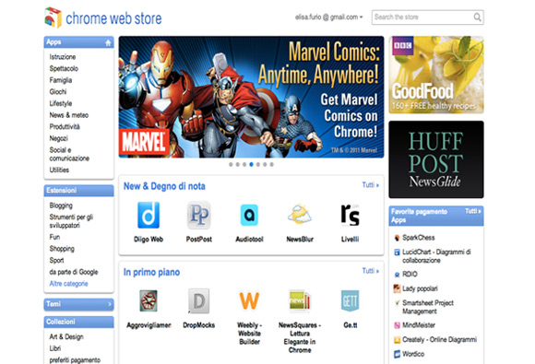The width and height of the screenshot is (535, 364).
Task: Select the Istruzione category
Action: click(63, 57)
